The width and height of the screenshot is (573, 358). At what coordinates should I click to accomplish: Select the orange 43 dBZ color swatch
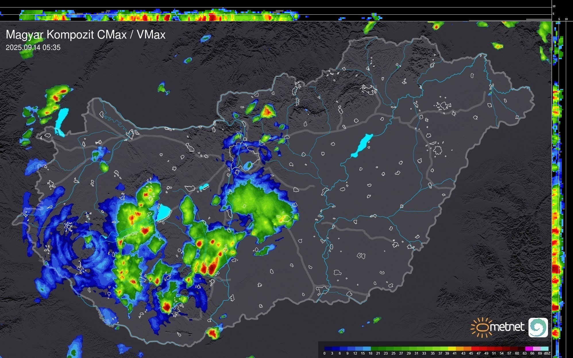467,349
